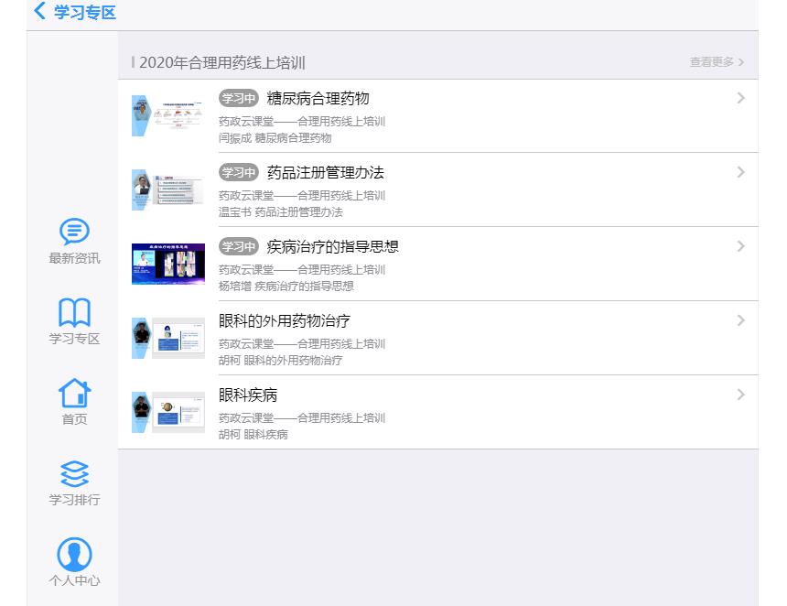Click chevron on 眼科疾病 row
Image resolution: width=787 pixels, height=606 pixels.
coord(740,395)
